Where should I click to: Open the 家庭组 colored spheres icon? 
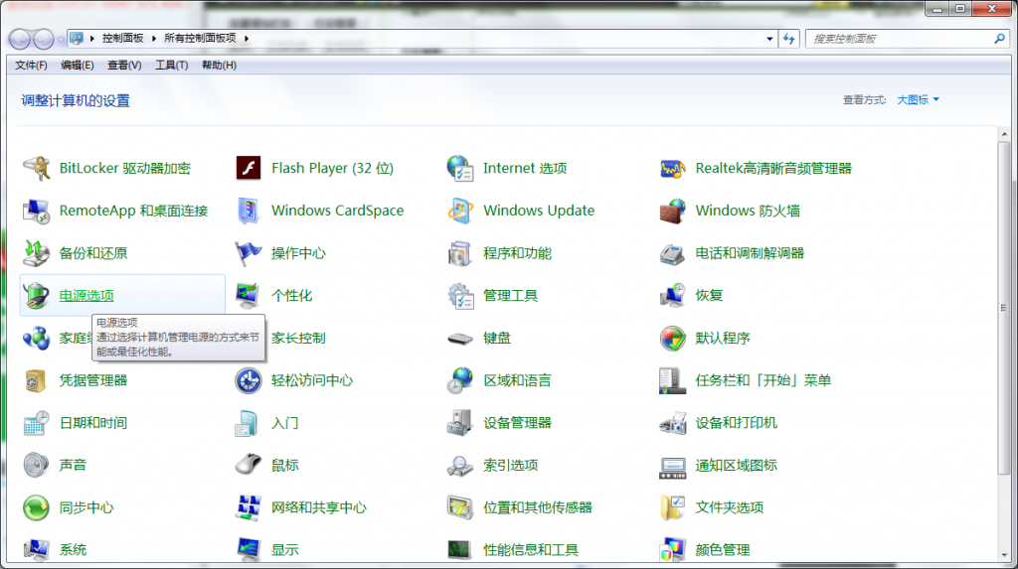[37, 338]
